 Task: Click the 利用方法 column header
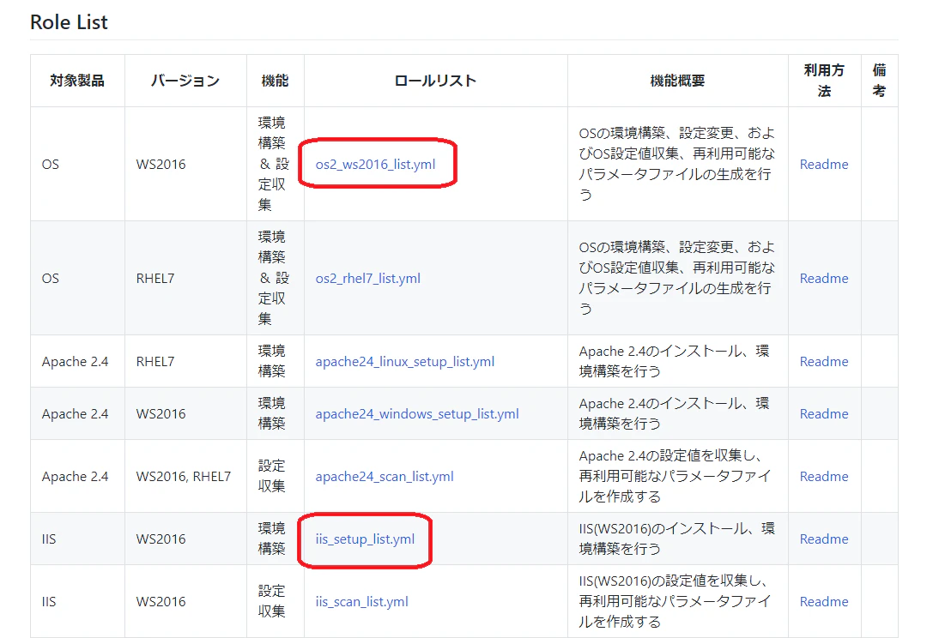824,81
